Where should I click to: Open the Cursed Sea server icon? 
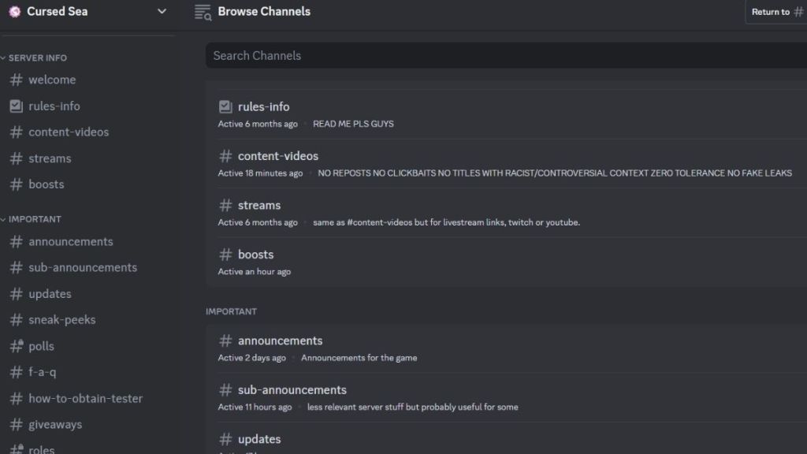(14, 11)
